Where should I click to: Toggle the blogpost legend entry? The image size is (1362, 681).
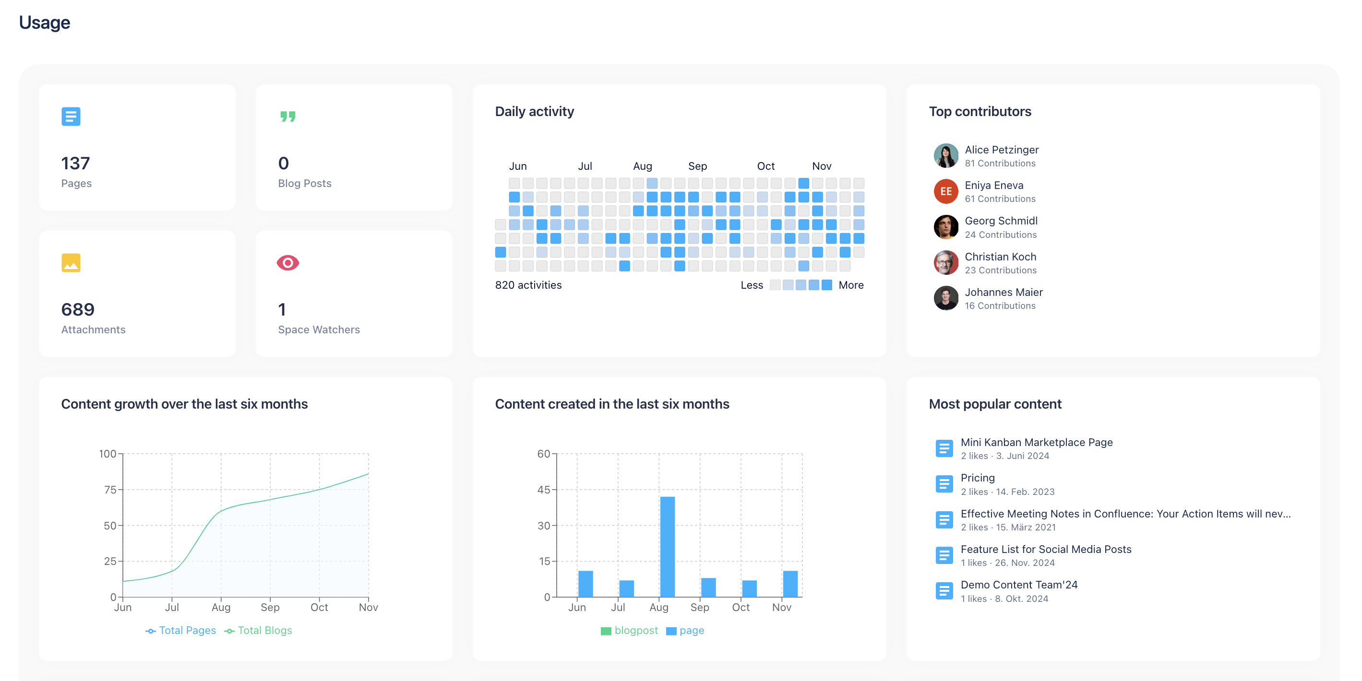click(629, 630)
